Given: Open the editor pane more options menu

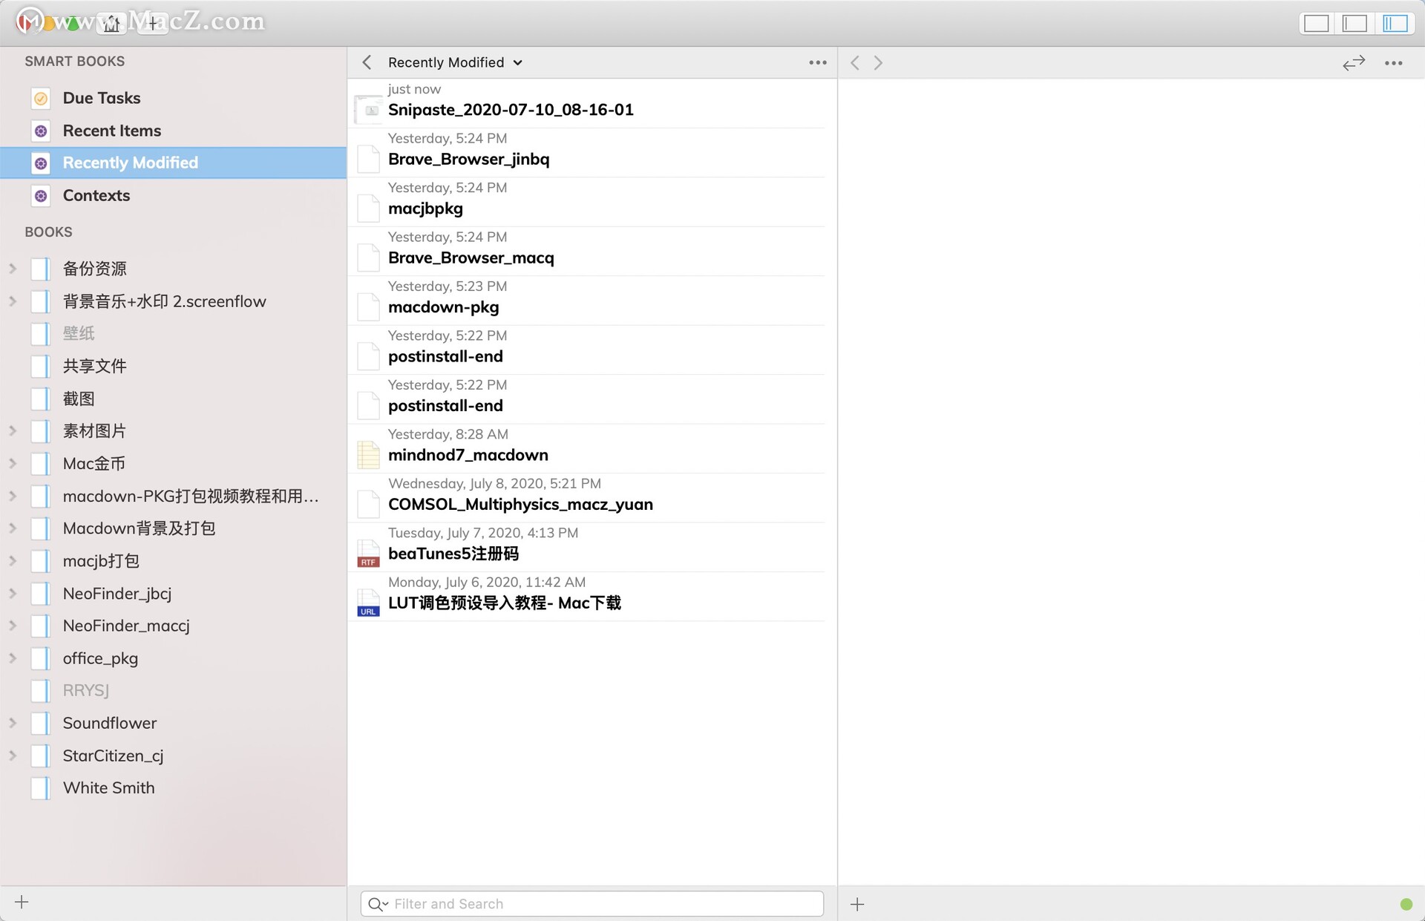Looking at the screenshot, I should (1394, 63).
